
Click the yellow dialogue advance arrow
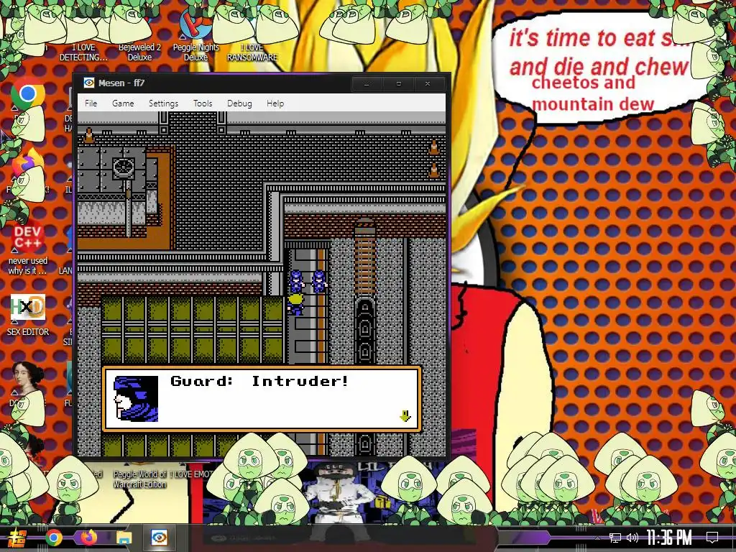pyautogui.click(x=405, y=416)
